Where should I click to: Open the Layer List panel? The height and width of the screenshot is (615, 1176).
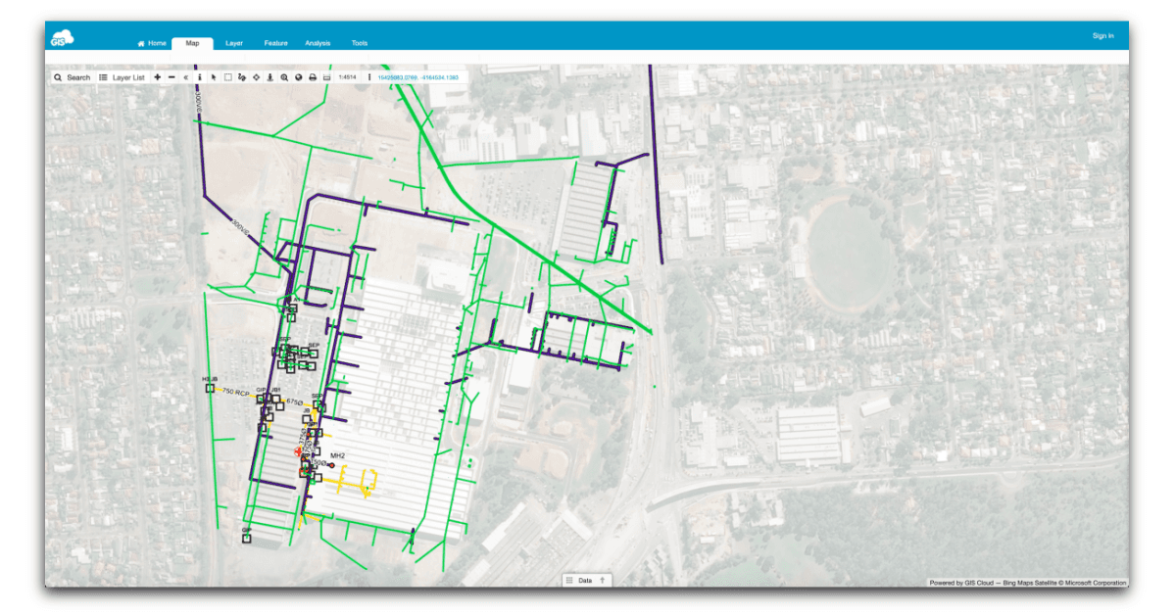[122, 77]
